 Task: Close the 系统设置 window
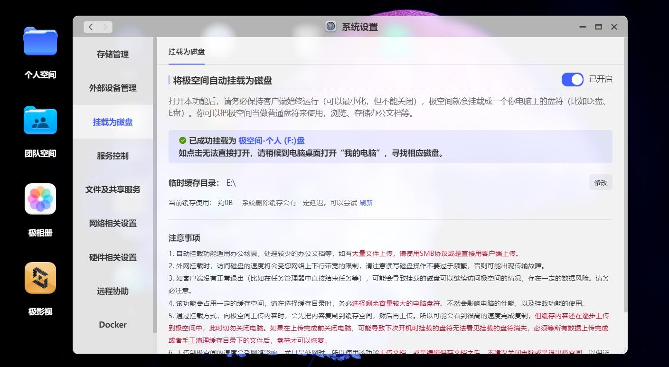(x=614, y=27)
